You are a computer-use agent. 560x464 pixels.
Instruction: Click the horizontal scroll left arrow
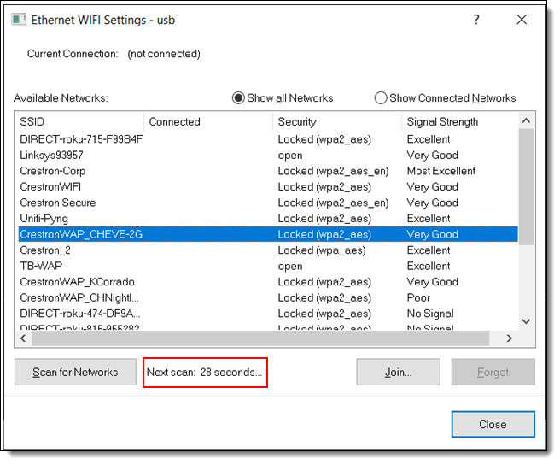[23, 338]
